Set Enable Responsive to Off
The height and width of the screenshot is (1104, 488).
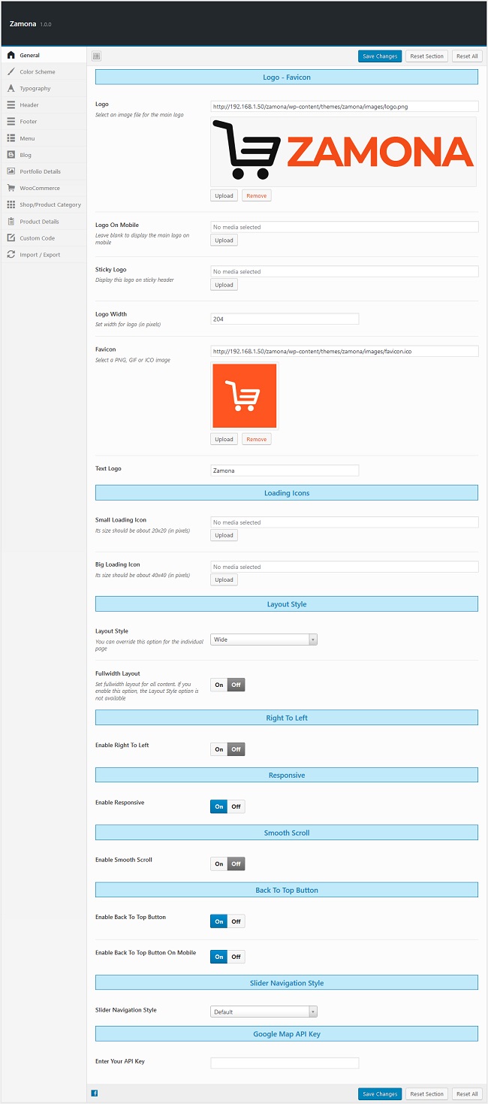click(x=236, y=806)
